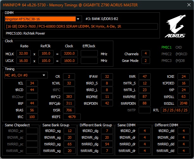
Task: Click the tWTR_L value 23
Action: click(x=145, y=90)
